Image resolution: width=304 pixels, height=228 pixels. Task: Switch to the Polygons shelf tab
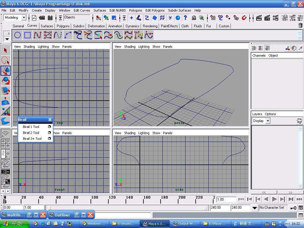pos(63,26)
